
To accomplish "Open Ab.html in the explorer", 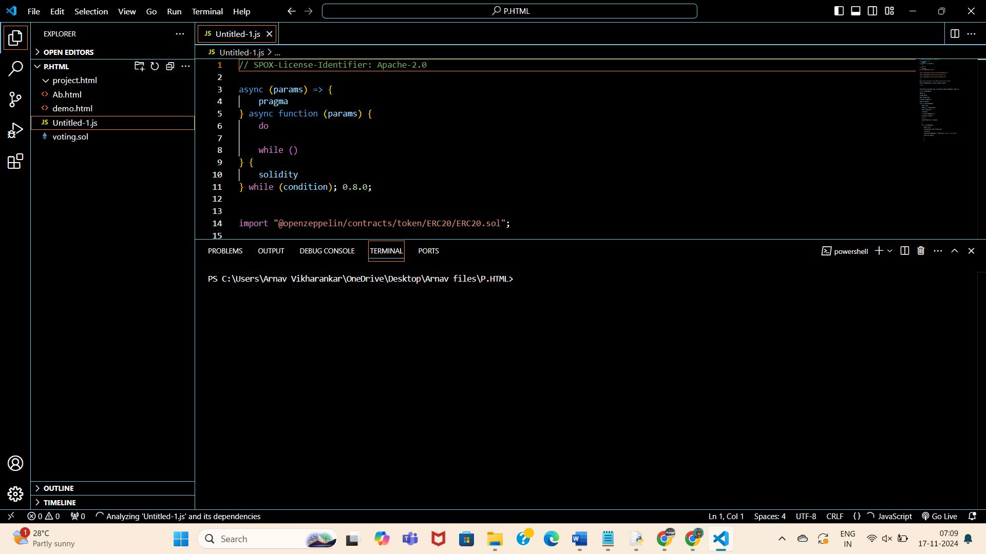I will click(x=113, y=94).
